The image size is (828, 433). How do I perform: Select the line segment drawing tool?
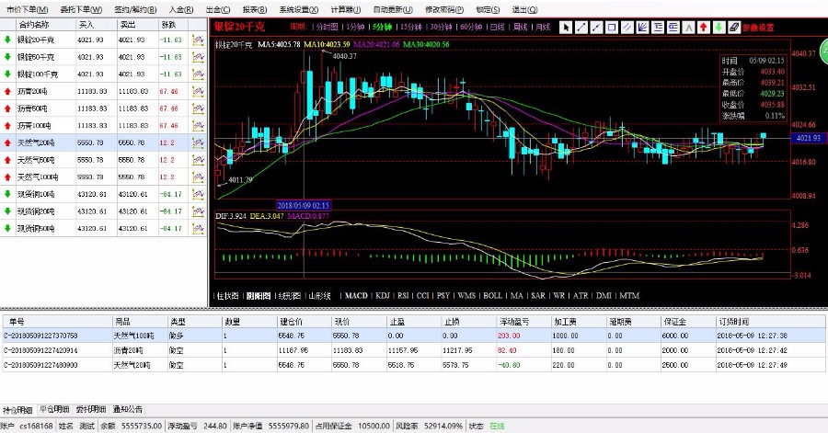click(x=581, y=28)
